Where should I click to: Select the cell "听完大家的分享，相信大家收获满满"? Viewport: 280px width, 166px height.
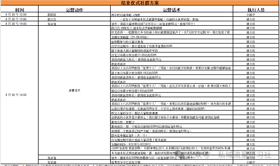[172, 113]
